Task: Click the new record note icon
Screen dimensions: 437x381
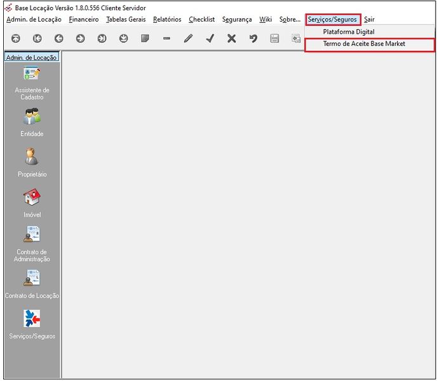Action: point(145,39)
